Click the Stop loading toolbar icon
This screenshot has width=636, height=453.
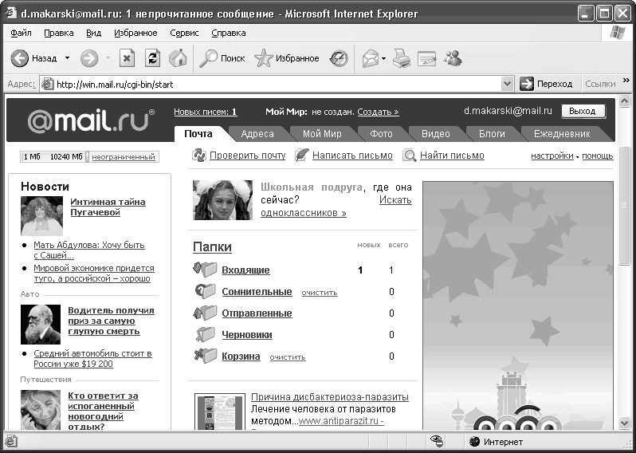pos(127,58)
